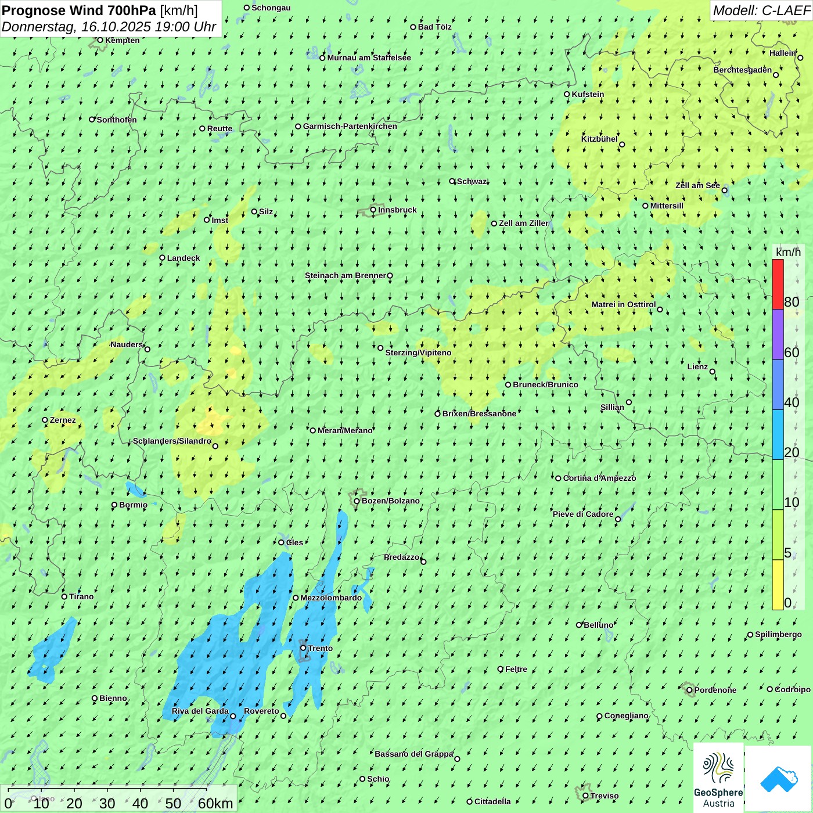This screenshot has width=813, height=813.
Task: Select the lime 5-10 legend segment
Action: [778, 535]
